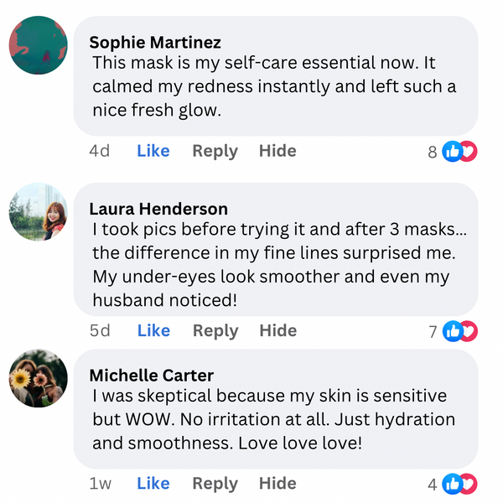Screen dimensions: 503x503
Task: Hide Sophie Martinez's comment
Action: tap(277, 151)
